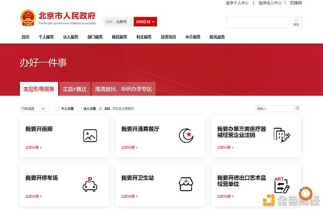Click the 我要开停车场 card title
Screen dimensions: 323x209
click(41, 178)
